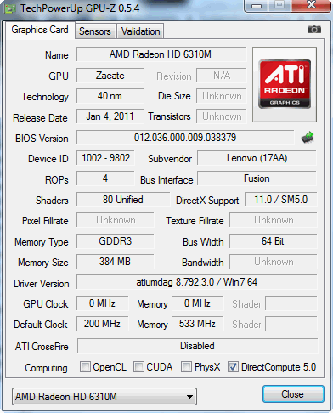The height and width of the screenshot is (413, 333).
Task: Click the ATI CrossFire Disabled field
Action: 197,346
